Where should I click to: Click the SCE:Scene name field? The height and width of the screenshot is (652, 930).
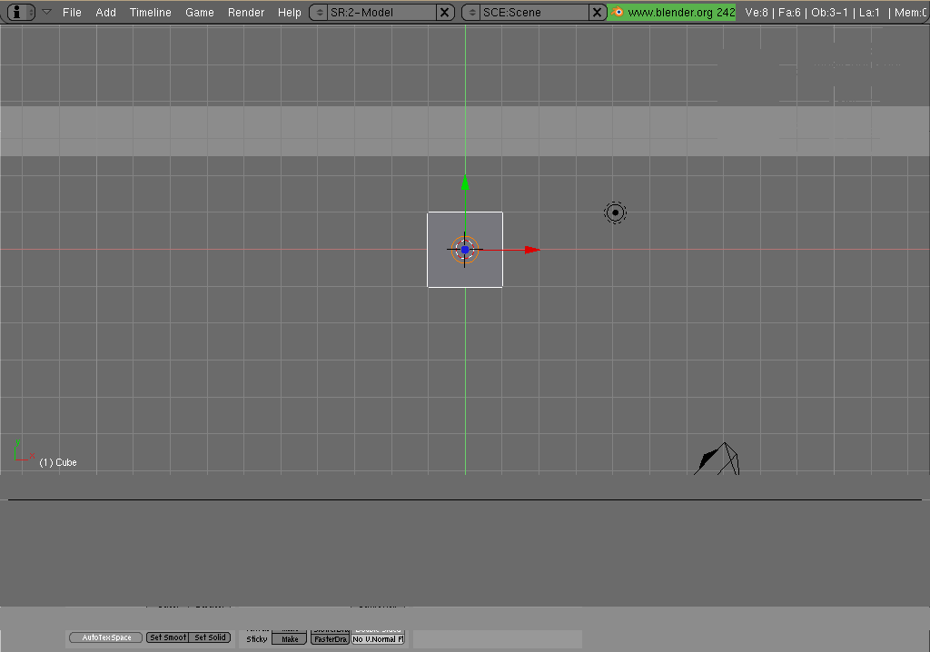point(534,12)
